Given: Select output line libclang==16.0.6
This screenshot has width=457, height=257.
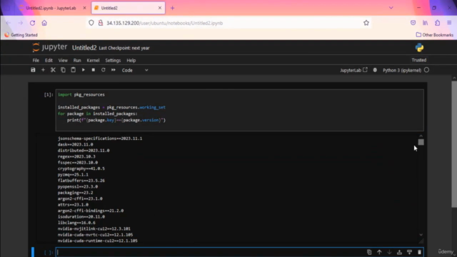Looking at the screenshot, I should tap(76, 223).
